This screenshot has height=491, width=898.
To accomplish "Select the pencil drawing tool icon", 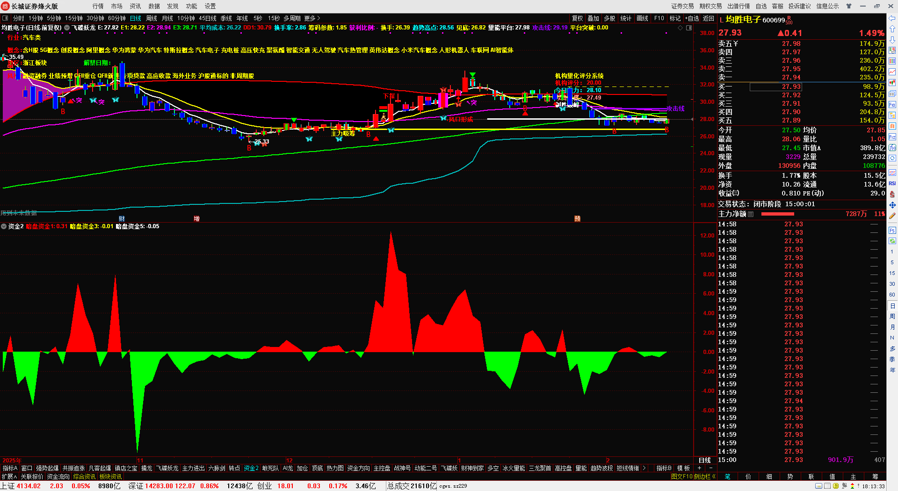I will (x=892, y=216).
